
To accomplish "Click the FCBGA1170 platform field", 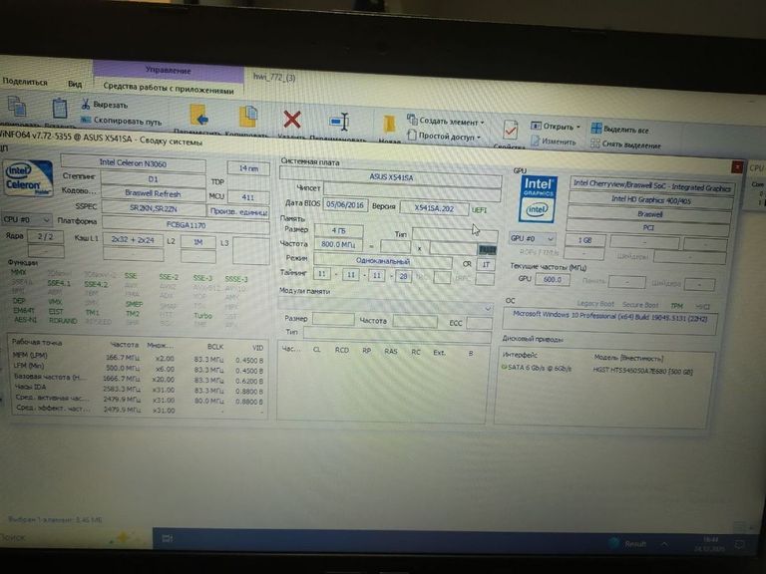I will pos(186,225).
